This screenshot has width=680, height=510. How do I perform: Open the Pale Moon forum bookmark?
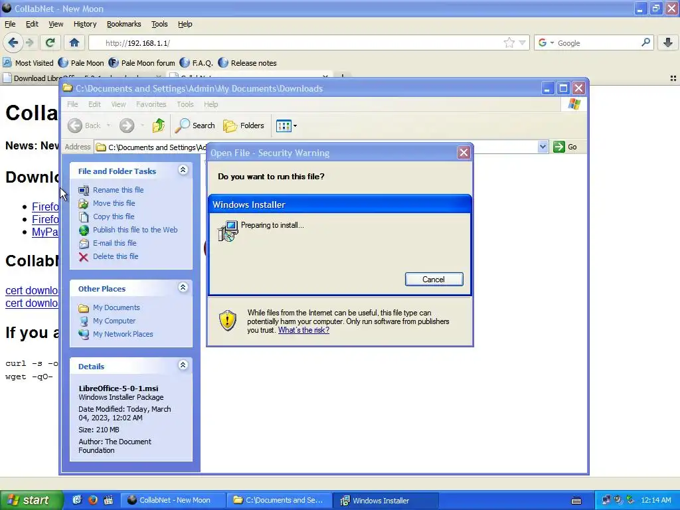pos(142,63)
